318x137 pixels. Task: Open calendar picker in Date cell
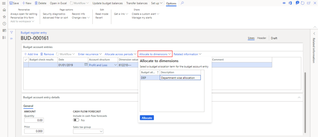[x=86, y=65]
